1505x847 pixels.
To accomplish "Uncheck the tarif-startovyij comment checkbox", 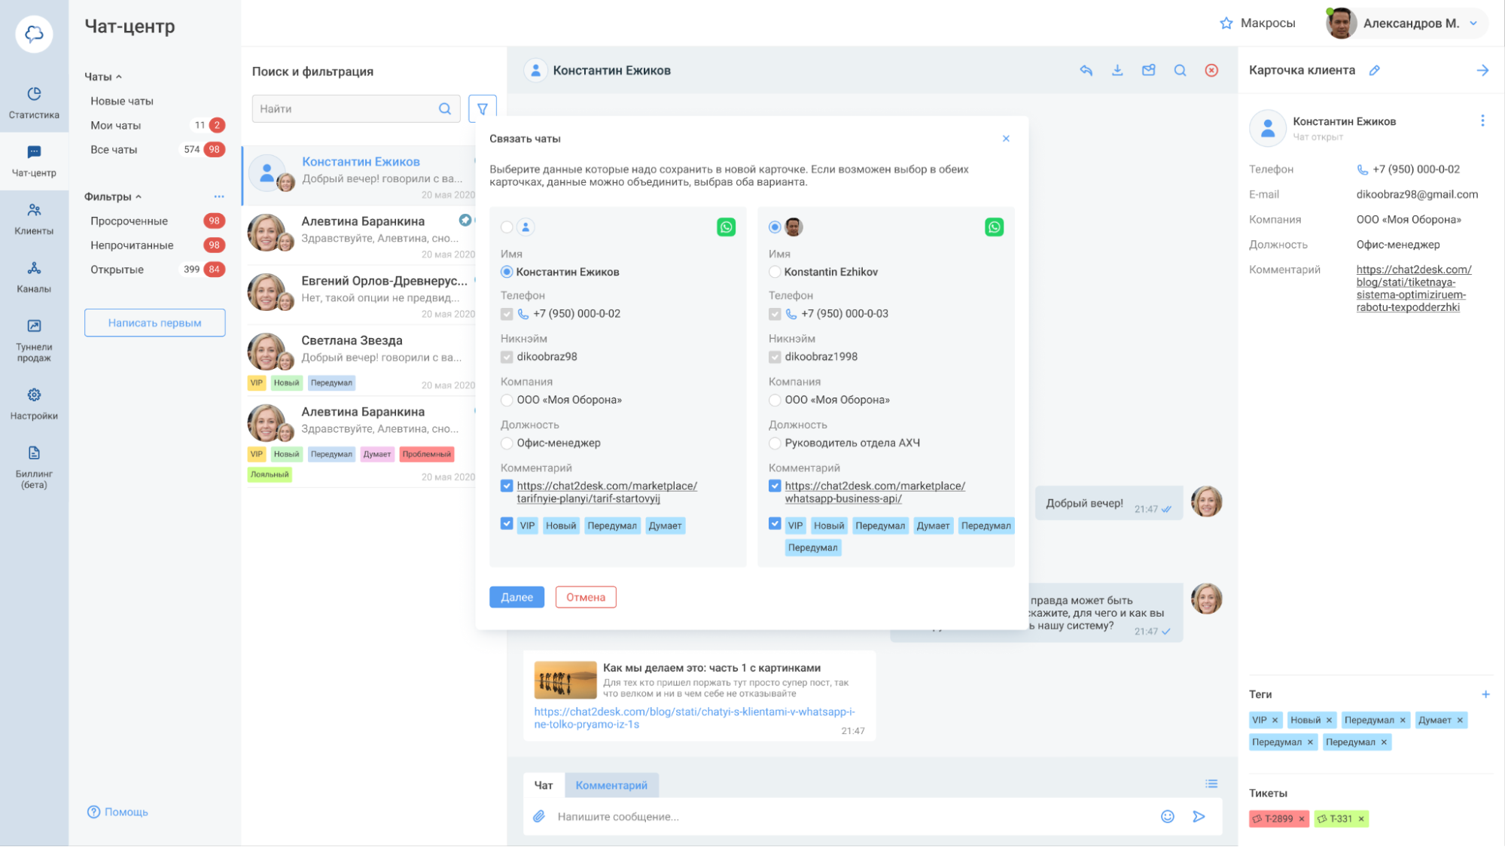I will tap(507, 486).
